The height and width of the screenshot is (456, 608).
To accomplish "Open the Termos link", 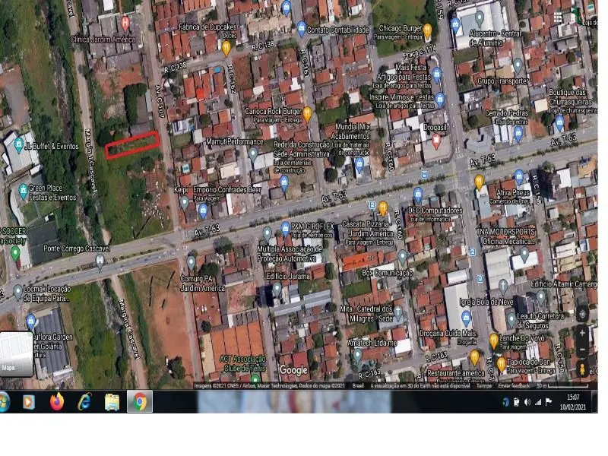I will [483, 385].
